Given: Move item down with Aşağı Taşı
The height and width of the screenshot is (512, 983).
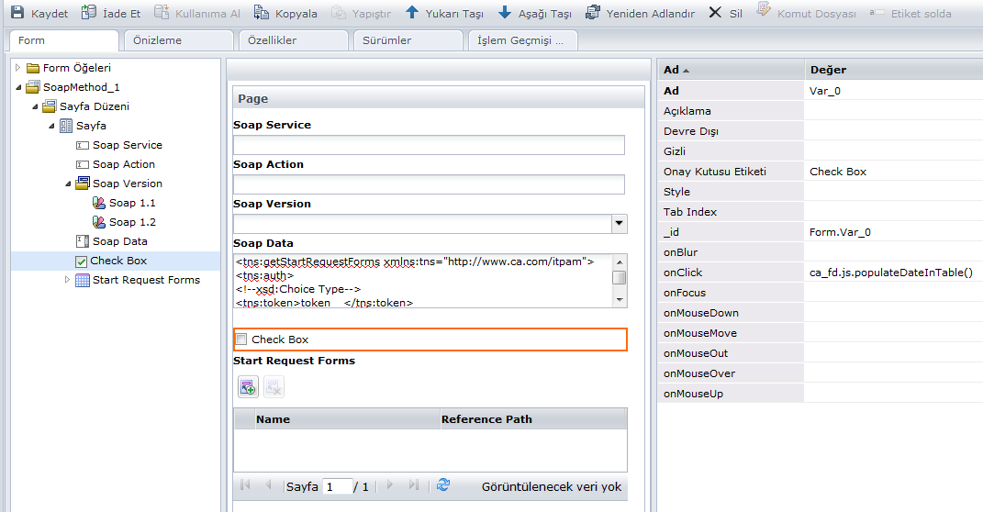Looking at the screenshot, I should click(505, 13).
